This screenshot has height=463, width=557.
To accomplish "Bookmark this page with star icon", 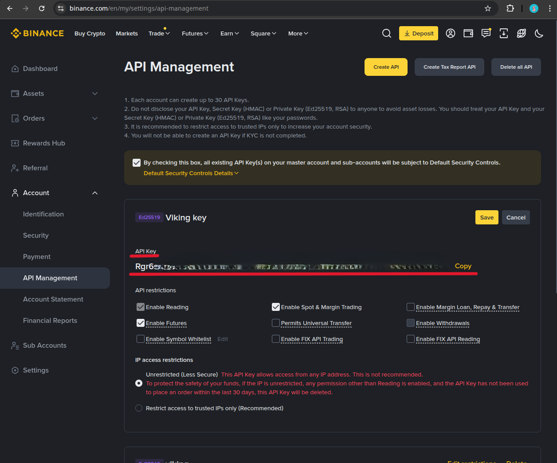I will pos(488,8).
